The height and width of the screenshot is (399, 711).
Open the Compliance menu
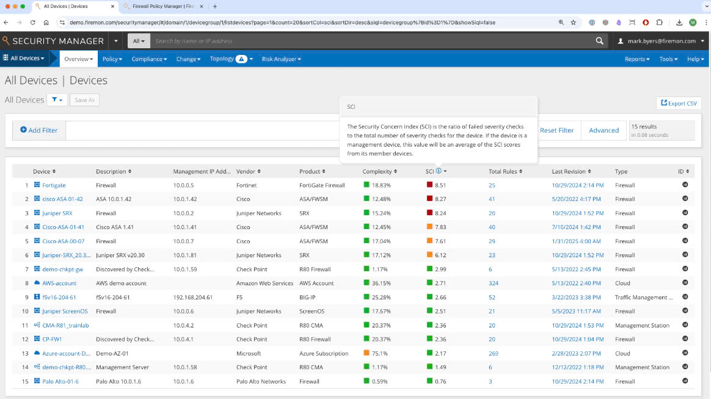[149, 59]
